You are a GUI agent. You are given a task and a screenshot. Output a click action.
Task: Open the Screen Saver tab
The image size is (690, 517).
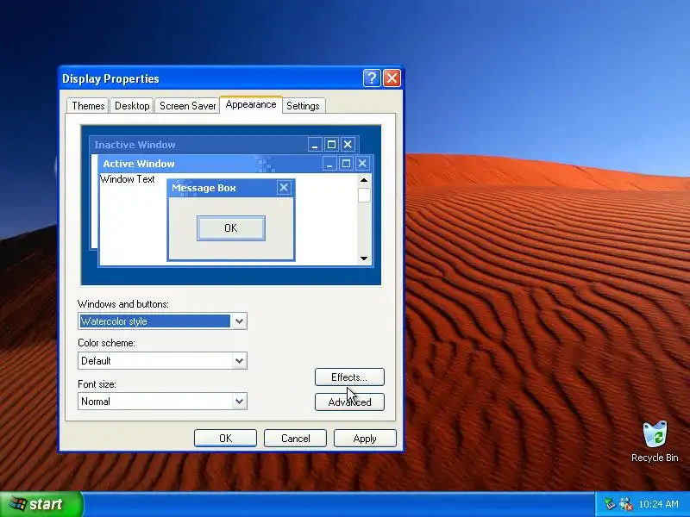click(x=187, y=106)
